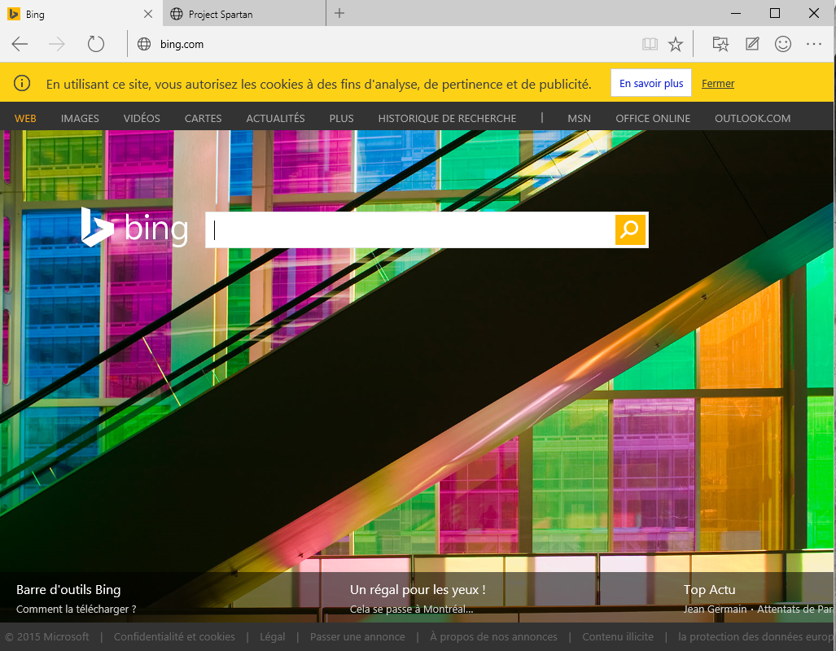Open HISTORIQUE DE RECHERCHE
The height and width of the screenshot is (651, 836).
coord(448,118)
